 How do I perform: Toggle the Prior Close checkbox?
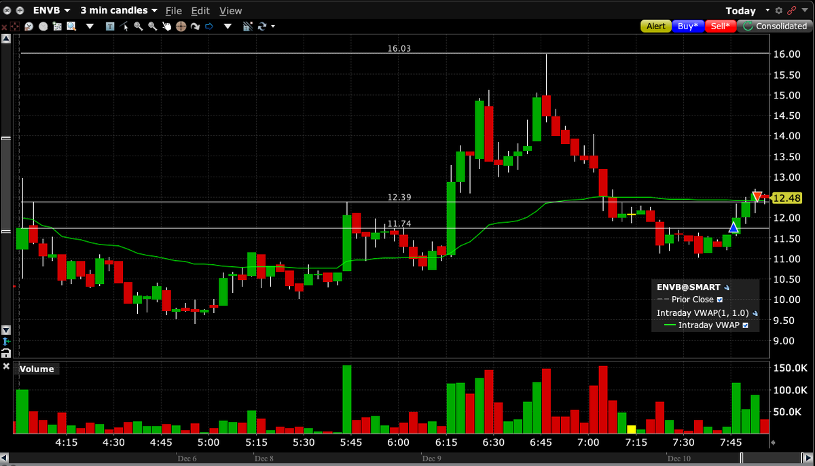coord(720,300)
